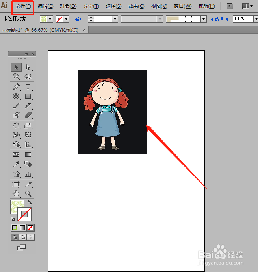Open the 帮助(H) menu
258x272 pixels.
pos(207,6)
